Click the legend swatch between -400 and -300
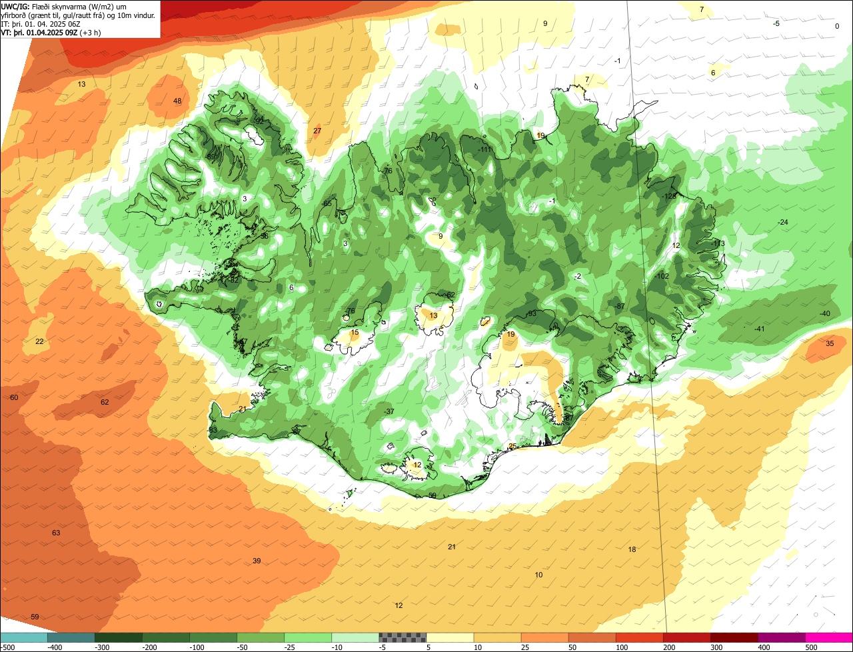This screenshot has width=853, height=652. coord(71,637)
